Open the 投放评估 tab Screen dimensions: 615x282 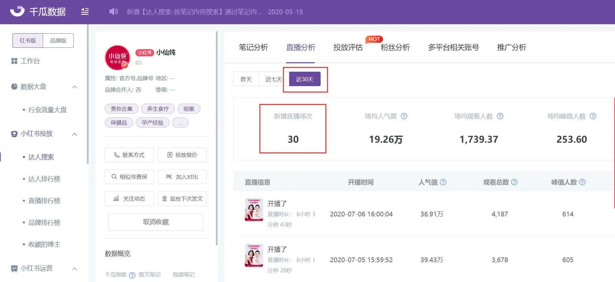(348, 47)
